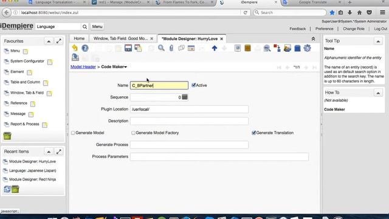Click the Generate Process input field
The image size is (389, 219).
pyautogui.click(x=189, y=145)
